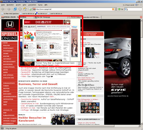Click the hours-saved clock icon
The image size is (143, 130).
pos(136,5)
